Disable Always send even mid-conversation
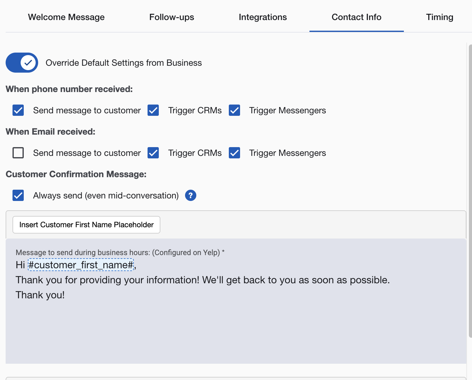 pyautogui.click(x=18, y=195)
